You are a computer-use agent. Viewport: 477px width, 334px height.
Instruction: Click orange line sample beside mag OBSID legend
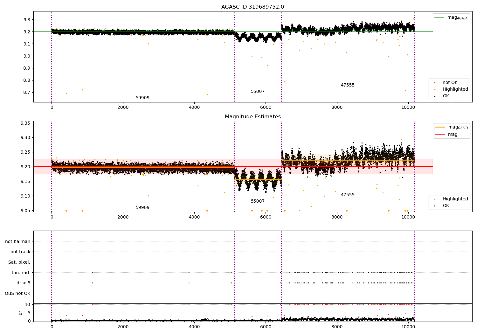pyautogui.click(x=440, y=127)
